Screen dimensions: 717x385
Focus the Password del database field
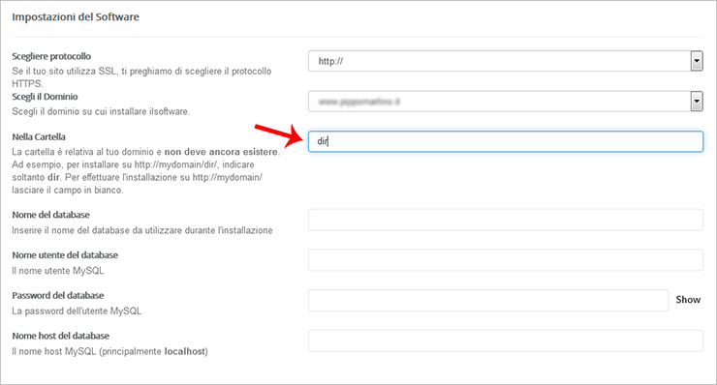point(488,300)
